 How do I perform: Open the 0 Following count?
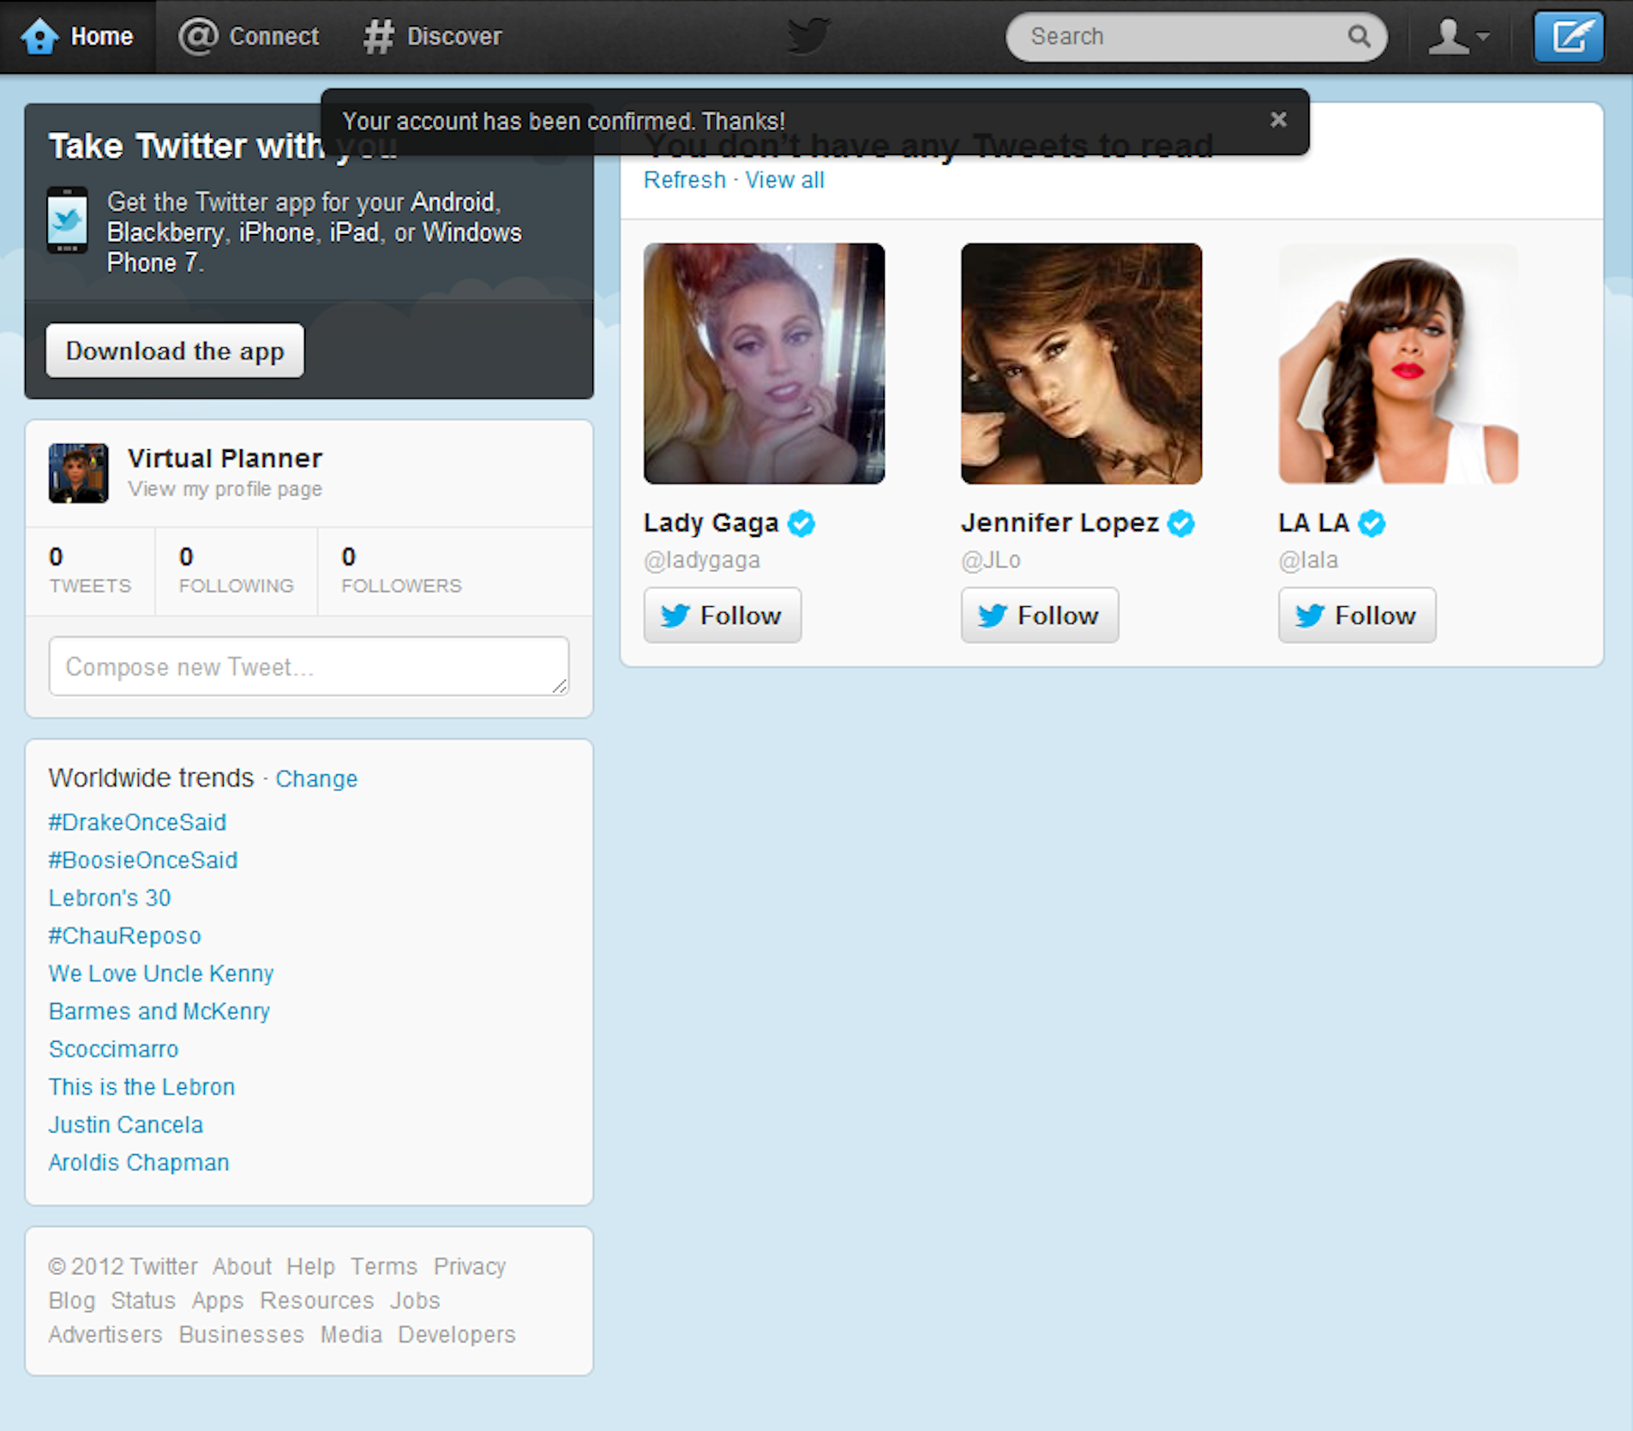tap(236, 570)
